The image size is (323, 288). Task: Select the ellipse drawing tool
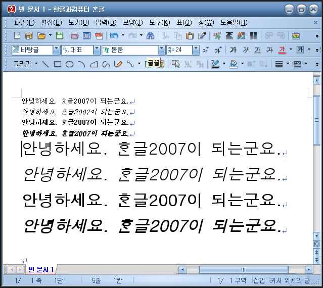point(69,64)
